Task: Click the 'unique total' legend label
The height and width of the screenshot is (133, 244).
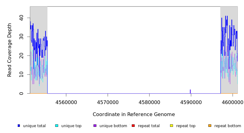Action: 34,126
